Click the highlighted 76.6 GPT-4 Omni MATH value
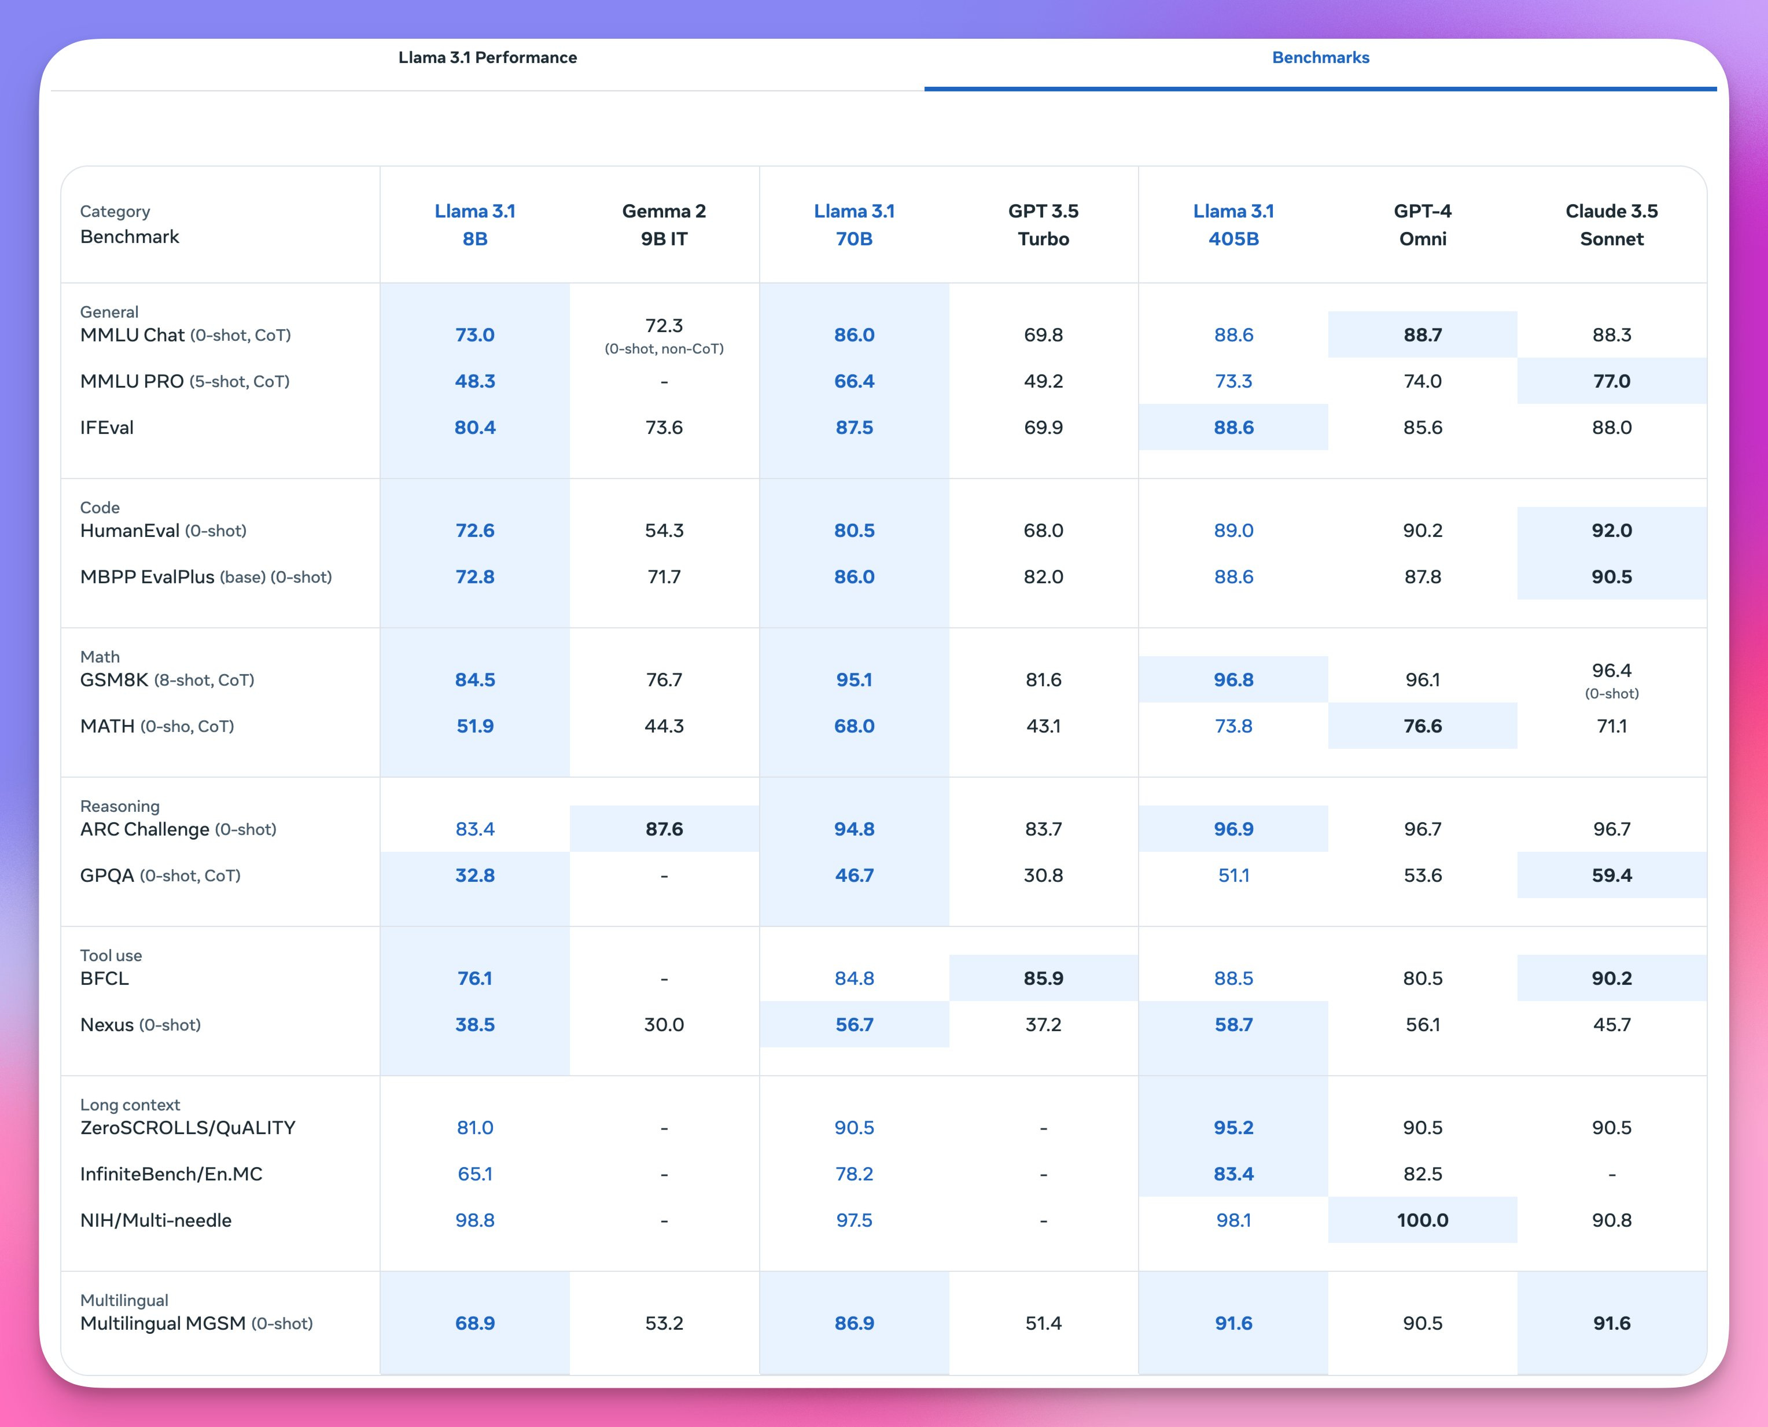The height and width of the screenshot is (1427, 1768). pyautogui.click(x=1423, y=726)
